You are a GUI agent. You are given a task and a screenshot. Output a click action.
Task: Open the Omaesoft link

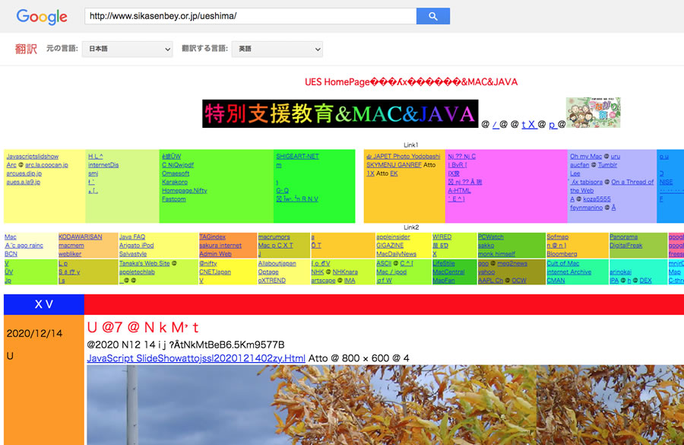pyautogui.click(x=176, y=173)
